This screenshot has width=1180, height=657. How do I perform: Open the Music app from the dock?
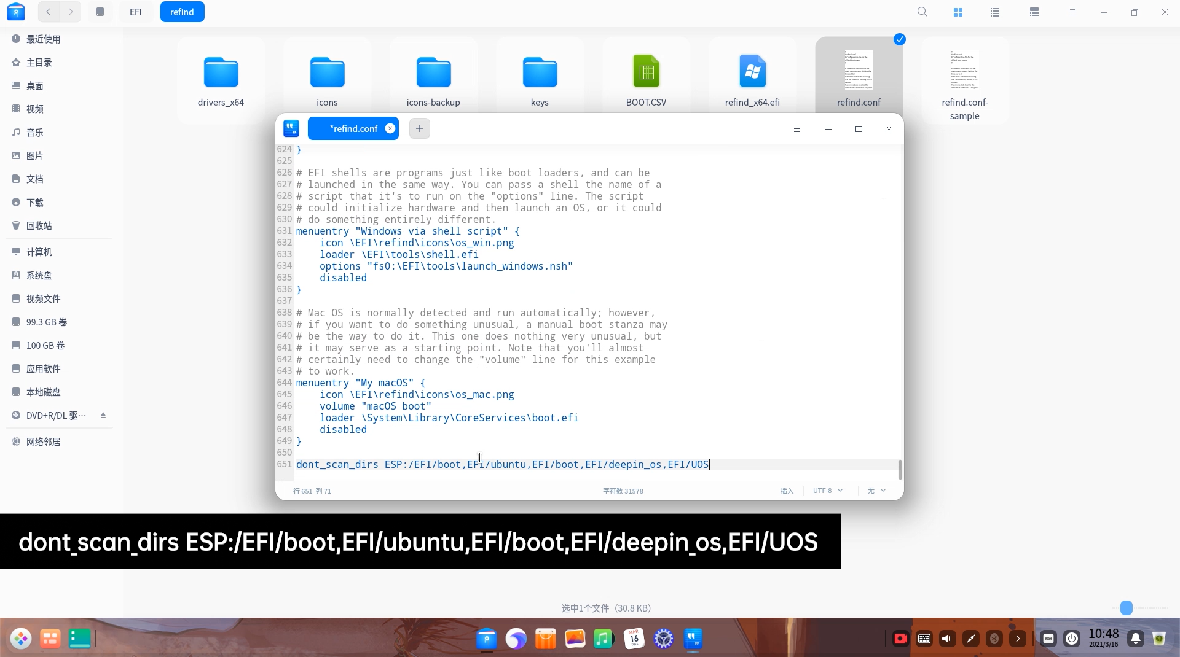tap(604, 639)
